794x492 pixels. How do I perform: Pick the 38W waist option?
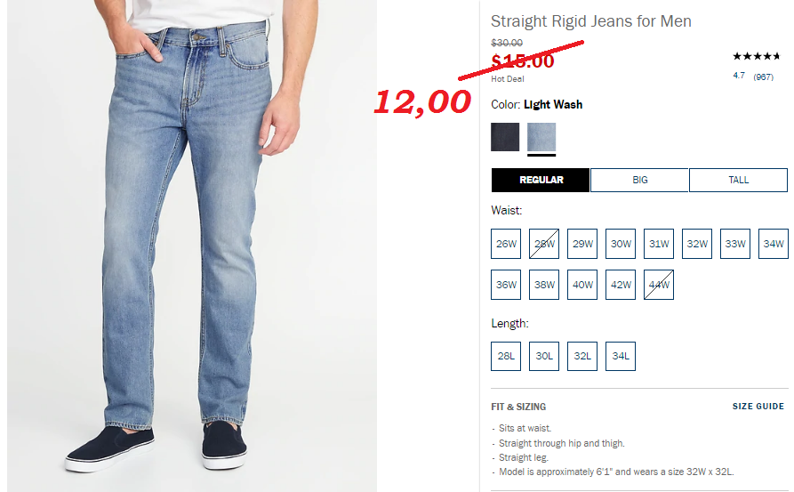(x=544, y=285)
